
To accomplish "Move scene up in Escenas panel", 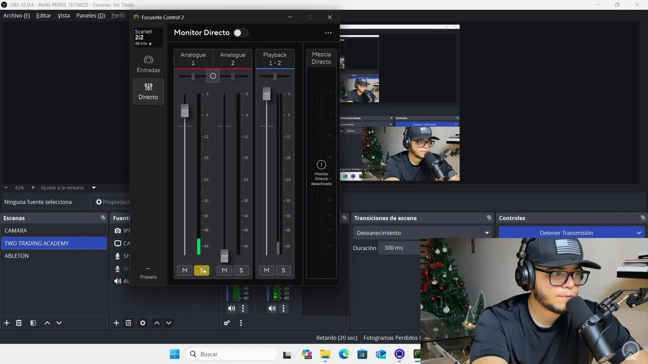I will (x=47, y=323).
